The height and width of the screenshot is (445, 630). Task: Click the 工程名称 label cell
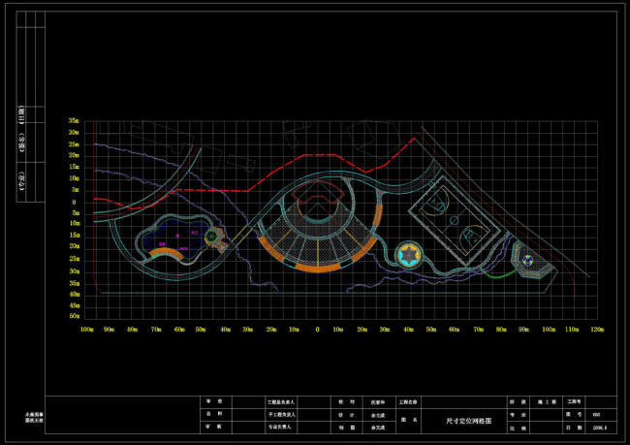click(408, 402)
